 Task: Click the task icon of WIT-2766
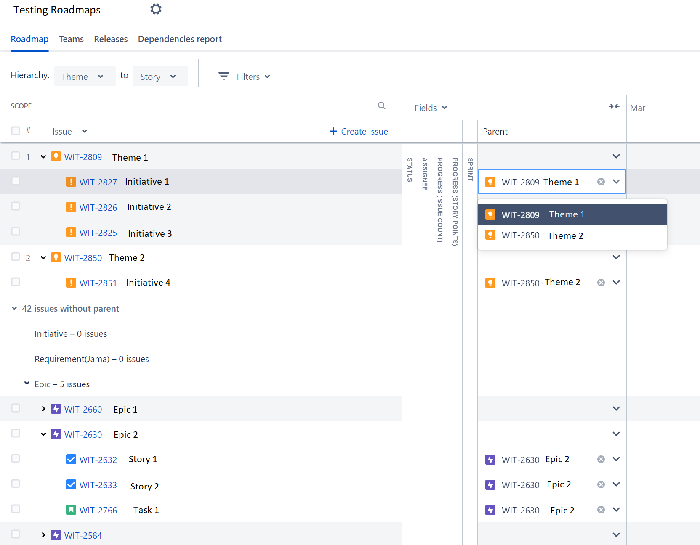coord(71,510)
